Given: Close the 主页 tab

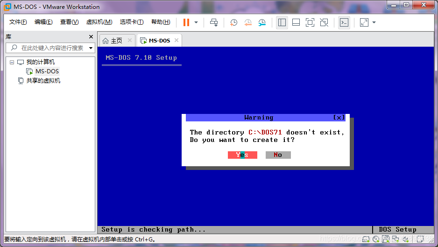Looking at the screenshot, I should point(130,40).
